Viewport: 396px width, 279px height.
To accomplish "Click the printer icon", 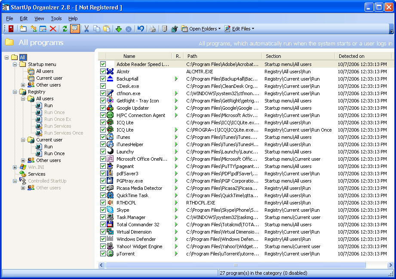I will [x=153, y=29].
